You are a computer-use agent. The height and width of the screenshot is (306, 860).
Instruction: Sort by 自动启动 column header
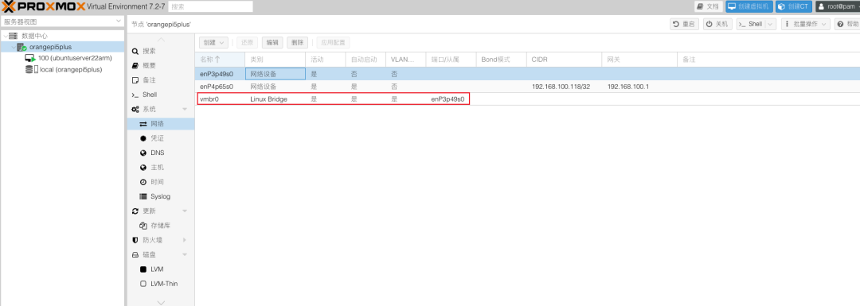365,59
